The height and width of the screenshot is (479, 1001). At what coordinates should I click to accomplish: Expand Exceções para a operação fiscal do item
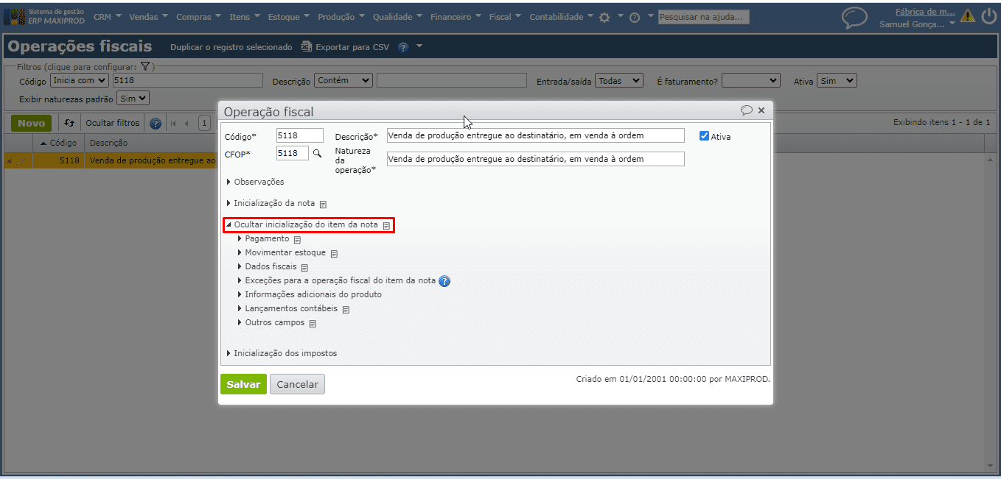(x=337, y=280)
